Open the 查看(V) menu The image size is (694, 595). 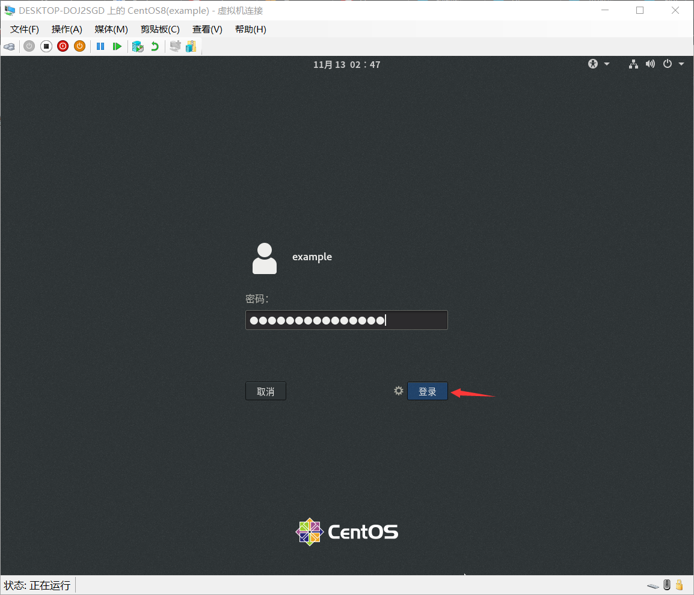[x=207, y=29]
